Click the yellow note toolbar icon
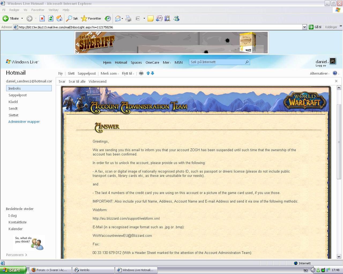The height and width of the screenshot is (274, 343). [x=151, y=18]
